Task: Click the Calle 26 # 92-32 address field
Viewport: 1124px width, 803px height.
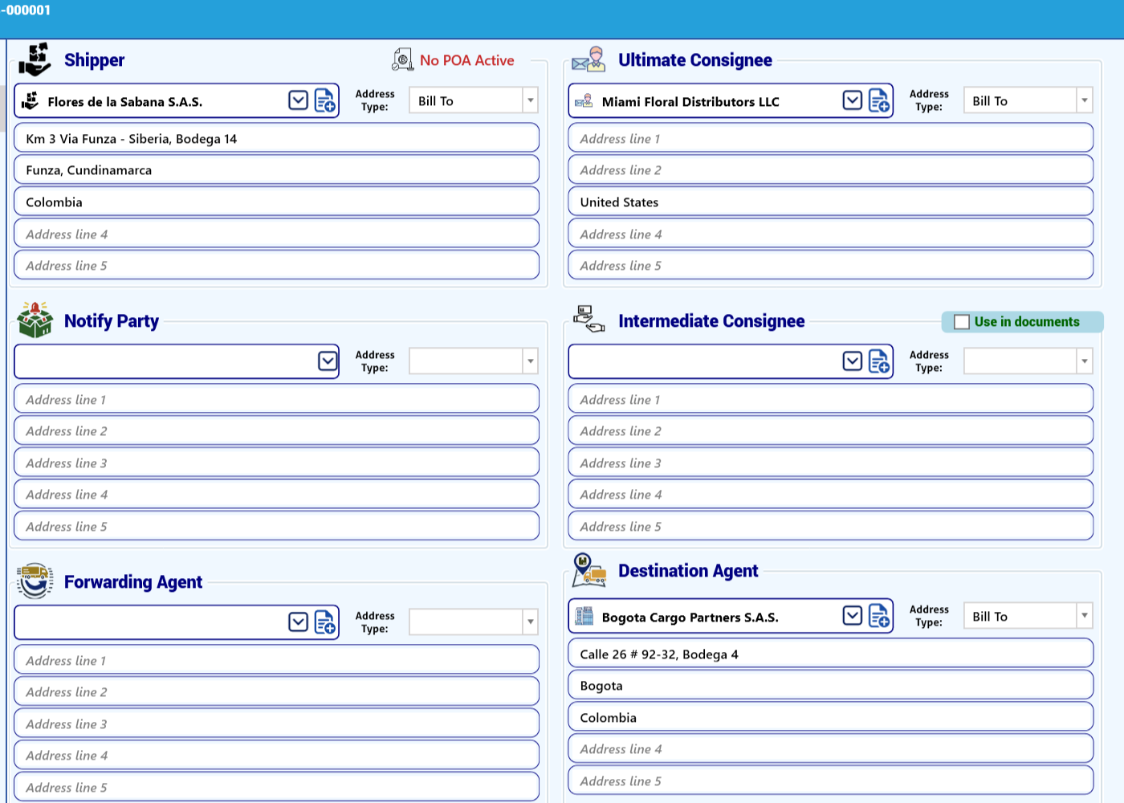Action: pos(831,654)
